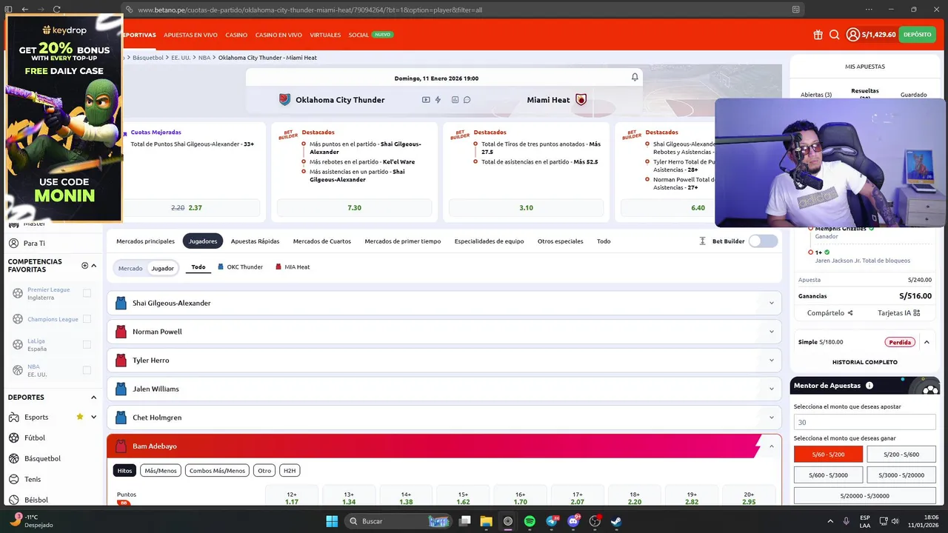
Task: Switch grouping to Jugador
Action: [x=162, y=268]
